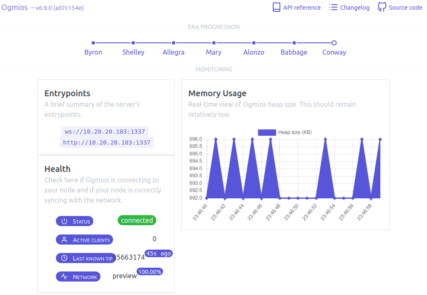427x295 pixels.
Task: Select the Shelley era dot
Action: point(133,43)
